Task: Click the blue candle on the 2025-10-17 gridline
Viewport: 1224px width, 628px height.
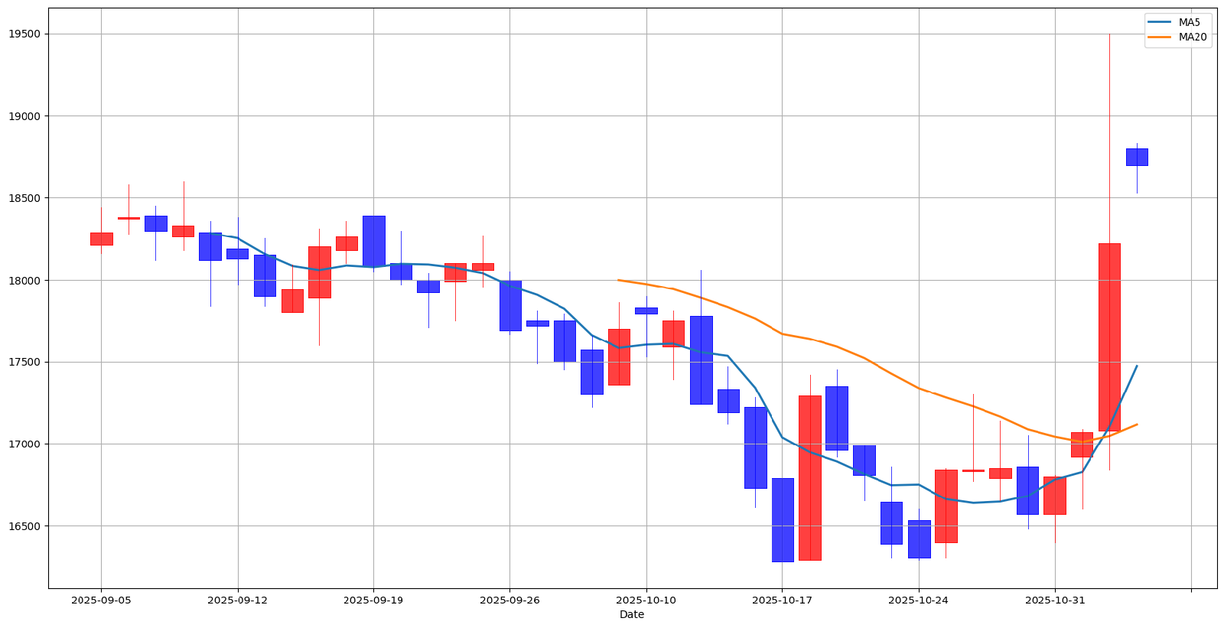Action: pyautogui.click(x=783, y=519)
